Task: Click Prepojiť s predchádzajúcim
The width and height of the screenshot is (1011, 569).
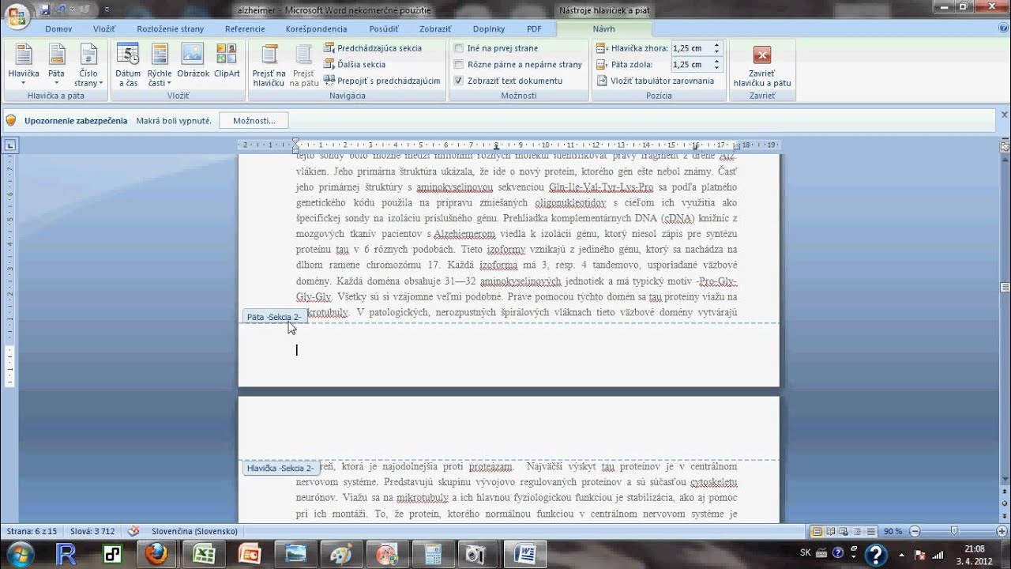Action: pos(382,81)
